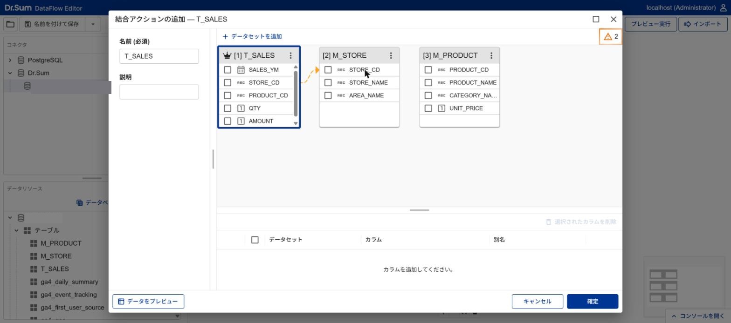Click the T_SALES column list down arrow
Viewport: 731px width, 323px height.
coord(296,123)
